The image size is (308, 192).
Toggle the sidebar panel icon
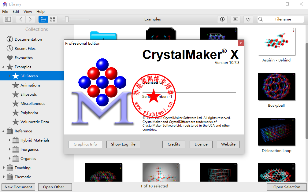click(x=8, y=19)
